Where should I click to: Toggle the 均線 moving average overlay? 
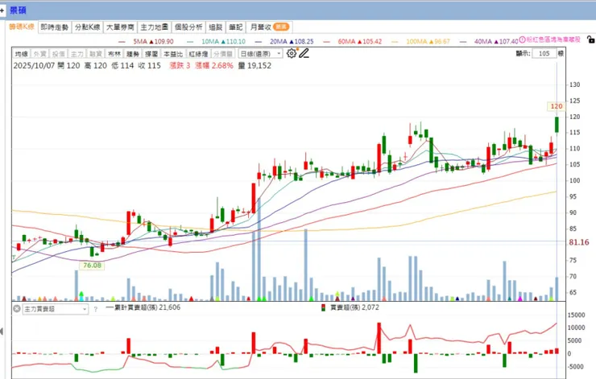(21, 54)
